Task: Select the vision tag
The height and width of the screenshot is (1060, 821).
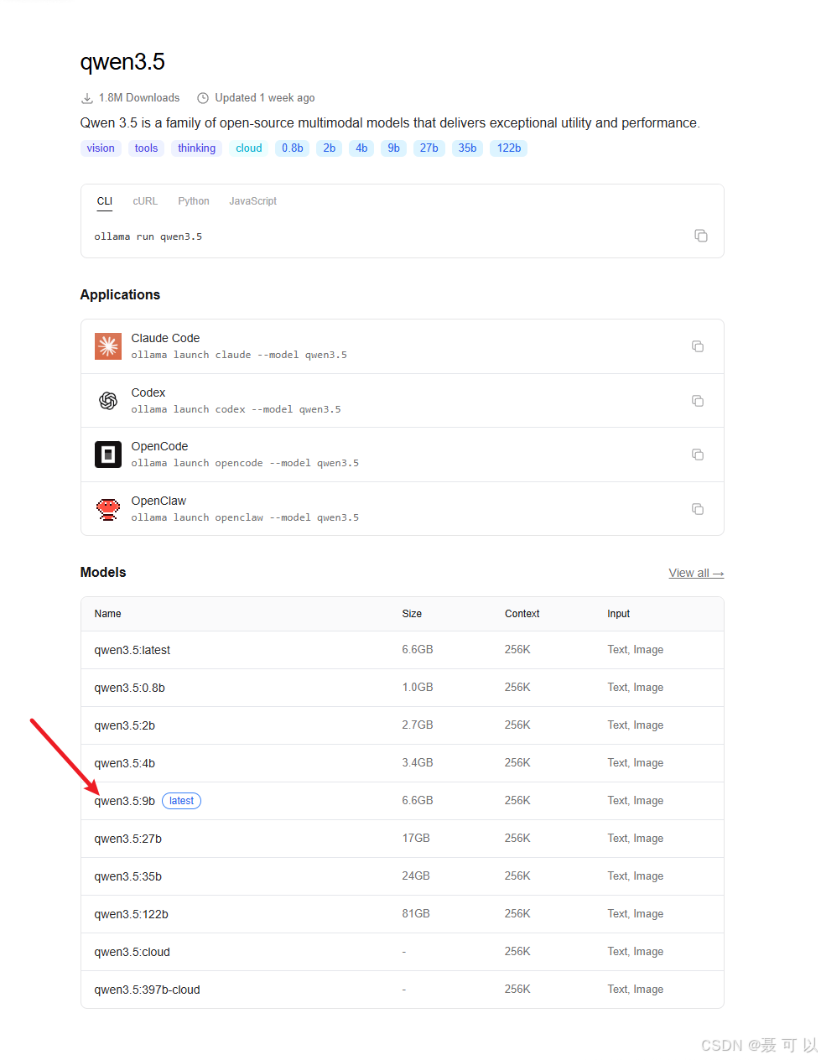Action: coord(101,148)
